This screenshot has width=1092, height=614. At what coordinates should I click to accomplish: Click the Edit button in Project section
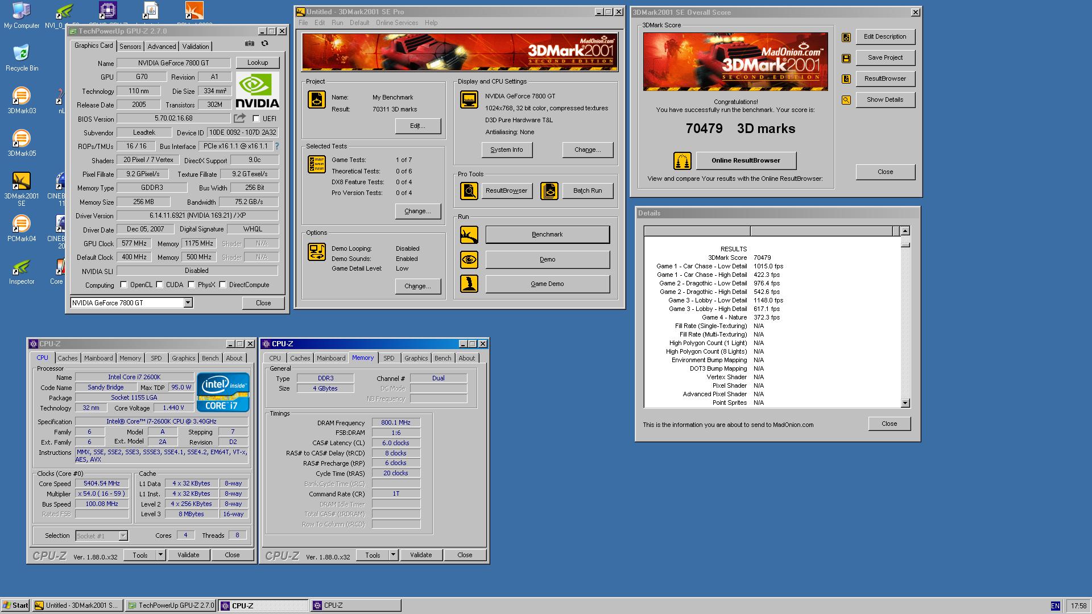tap(418, 126)
